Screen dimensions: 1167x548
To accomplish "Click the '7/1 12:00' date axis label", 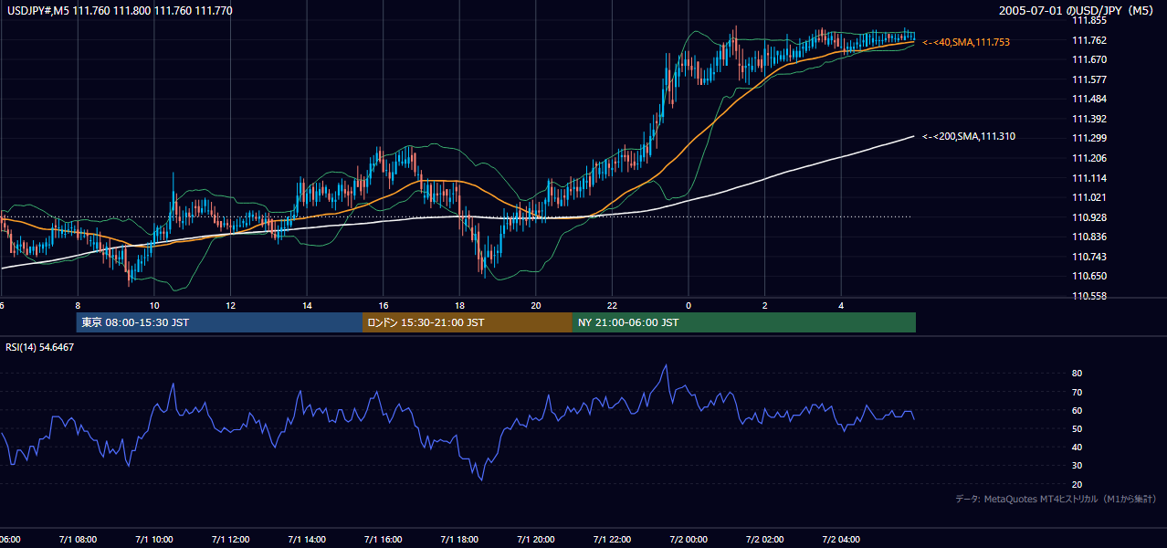I will [230, 540].
